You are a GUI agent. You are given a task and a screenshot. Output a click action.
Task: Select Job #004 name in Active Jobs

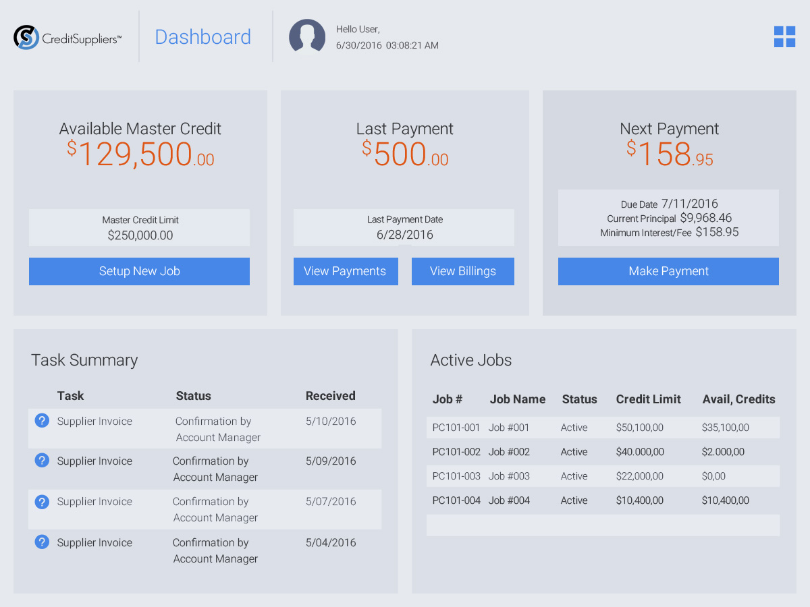coord(509,500)
